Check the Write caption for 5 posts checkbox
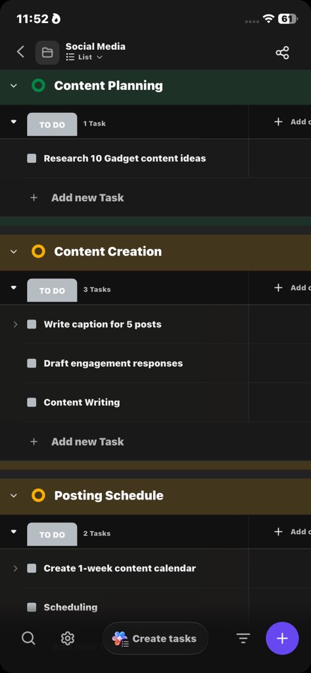Viewport: 311px width, 673px height. (32, 324)
